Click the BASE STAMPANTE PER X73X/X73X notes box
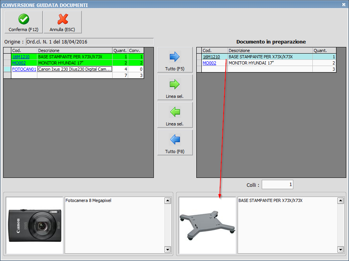The height and width of the screenshot is (261, 349). tap(287, 225)
